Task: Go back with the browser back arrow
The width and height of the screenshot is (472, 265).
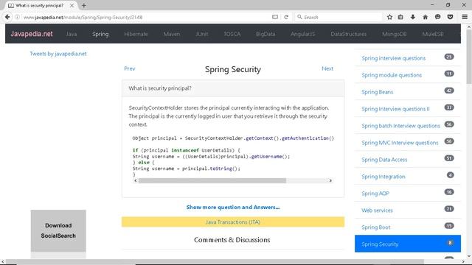Action: [x=7, y=17]
